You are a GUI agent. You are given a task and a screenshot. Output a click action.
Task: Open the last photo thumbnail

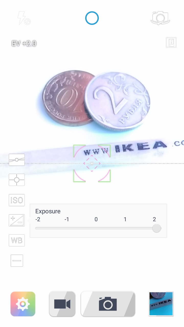coord(161,304)
